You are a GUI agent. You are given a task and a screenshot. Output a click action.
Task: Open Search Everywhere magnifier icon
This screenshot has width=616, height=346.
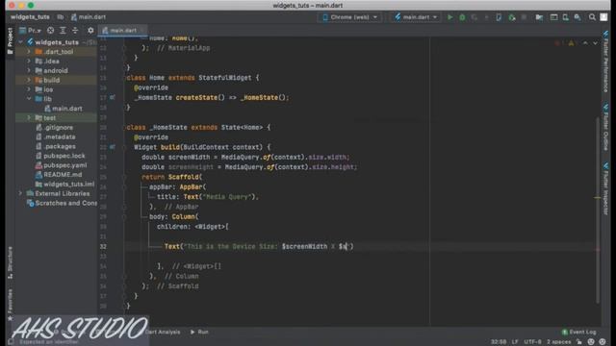pyautogui.click(x=592, y=17)
